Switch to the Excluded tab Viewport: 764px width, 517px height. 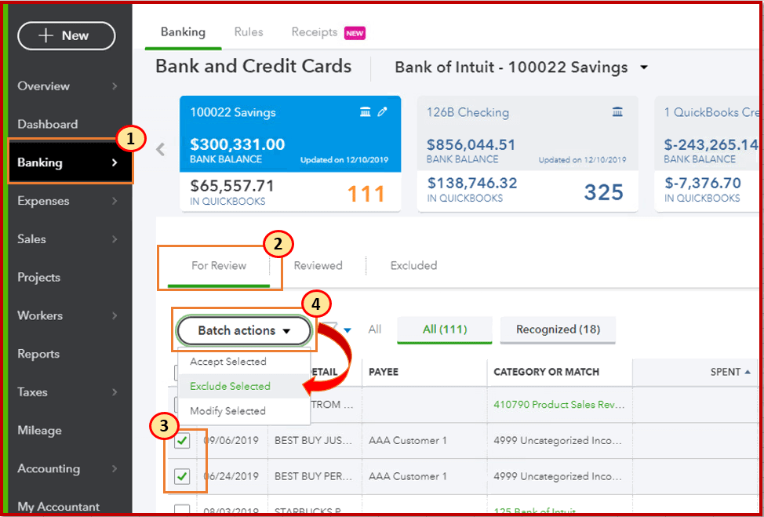click(x=413, y=266)
